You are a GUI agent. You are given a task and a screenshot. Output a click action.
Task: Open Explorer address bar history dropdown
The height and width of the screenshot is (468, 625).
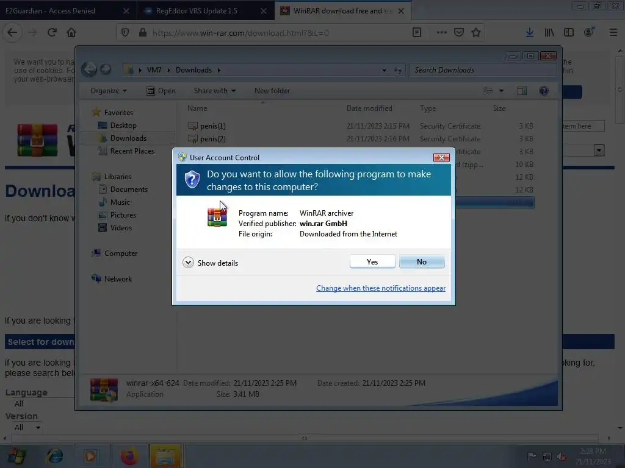384,70
